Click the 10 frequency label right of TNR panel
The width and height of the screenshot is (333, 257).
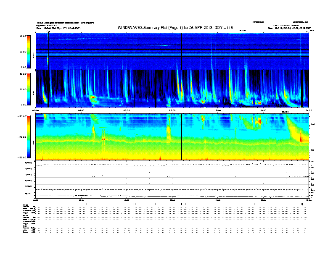pos(312,150)
